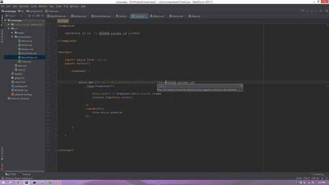Open the Navigate menu
The image size is (329, 185).
[x=24, y=6]
